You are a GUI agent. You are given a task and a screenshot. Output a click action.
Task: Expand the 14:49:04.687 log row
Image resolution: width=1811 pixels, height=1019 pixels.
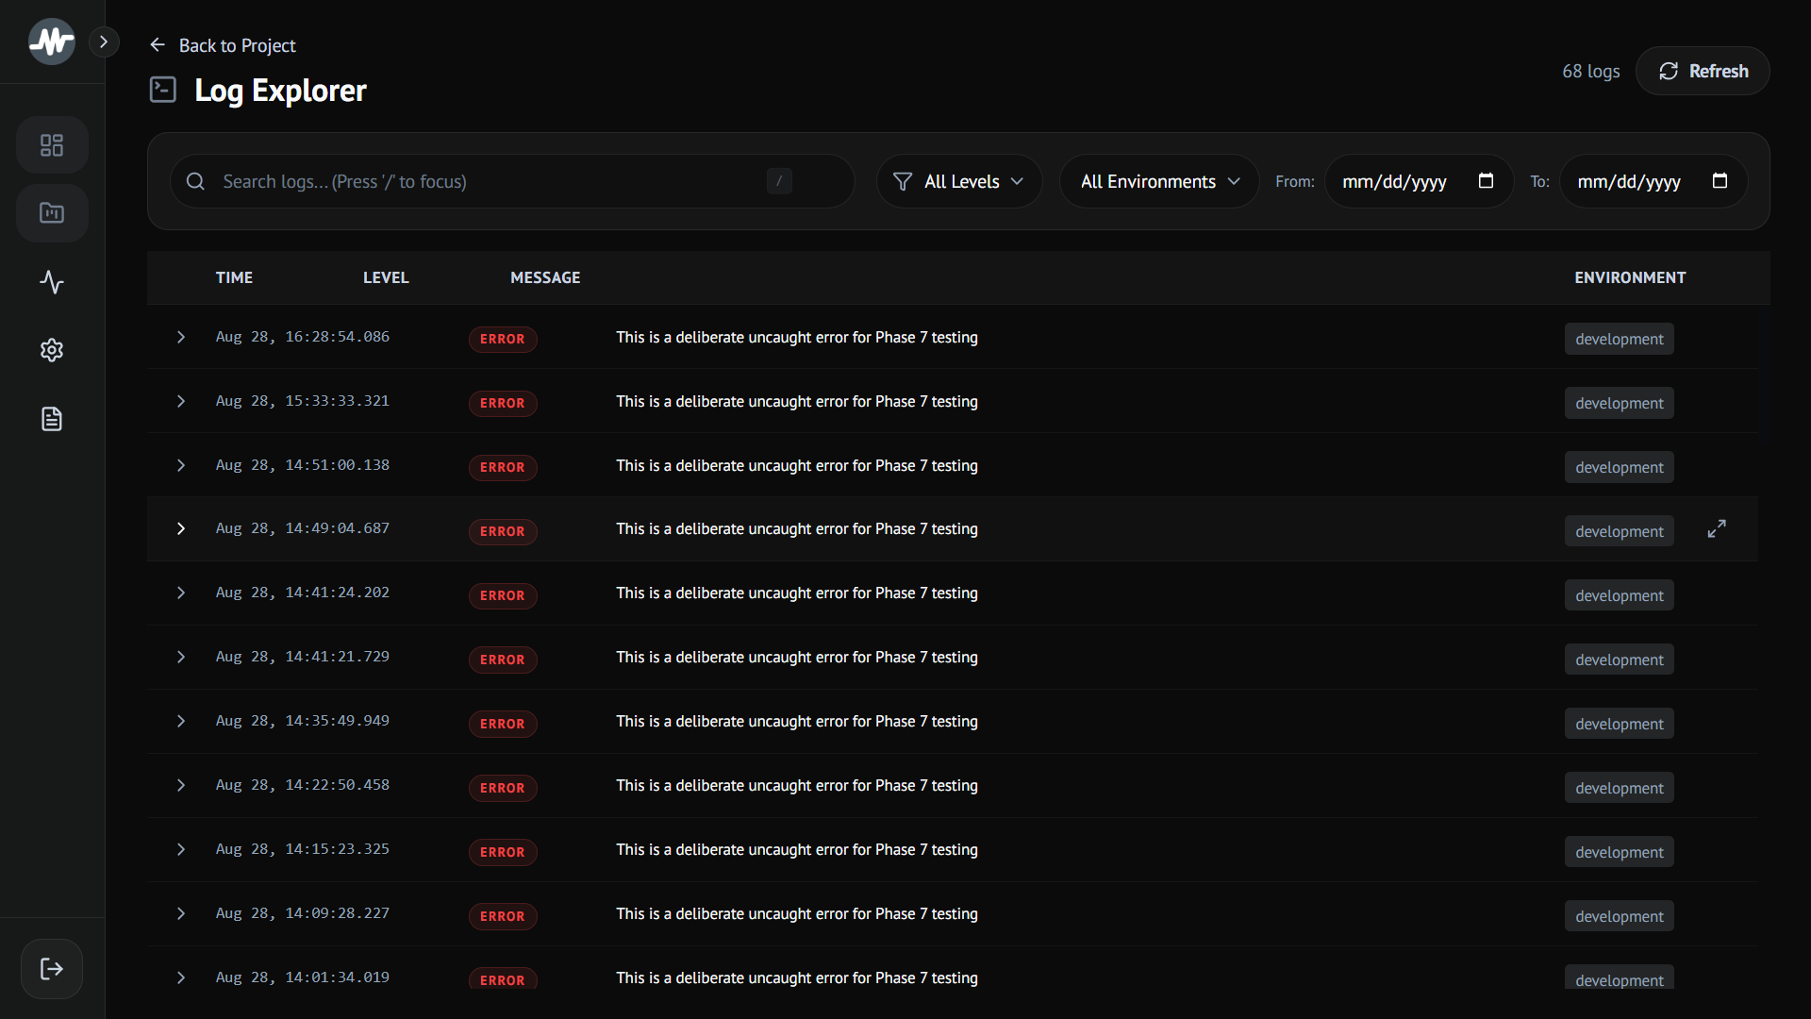[181, 528]
